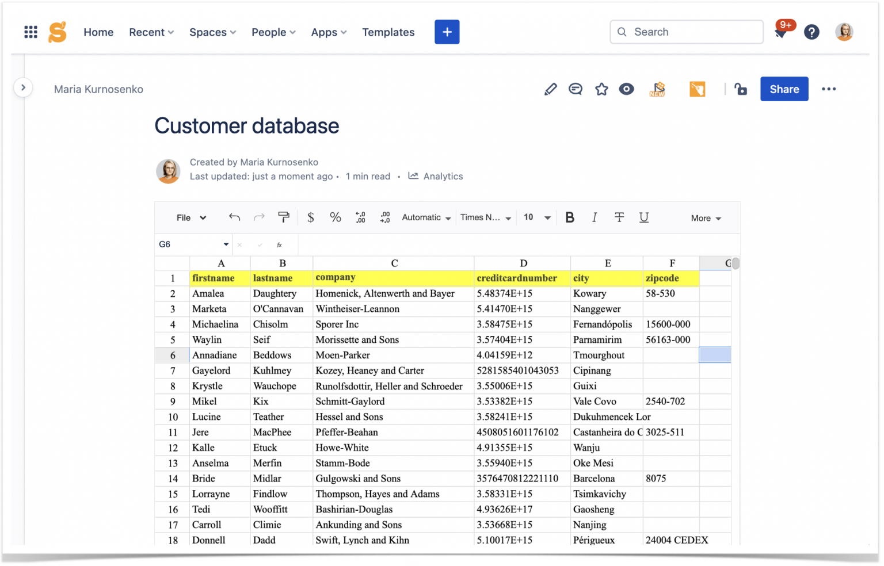Open the comment bubble icon

click(576, 89)
